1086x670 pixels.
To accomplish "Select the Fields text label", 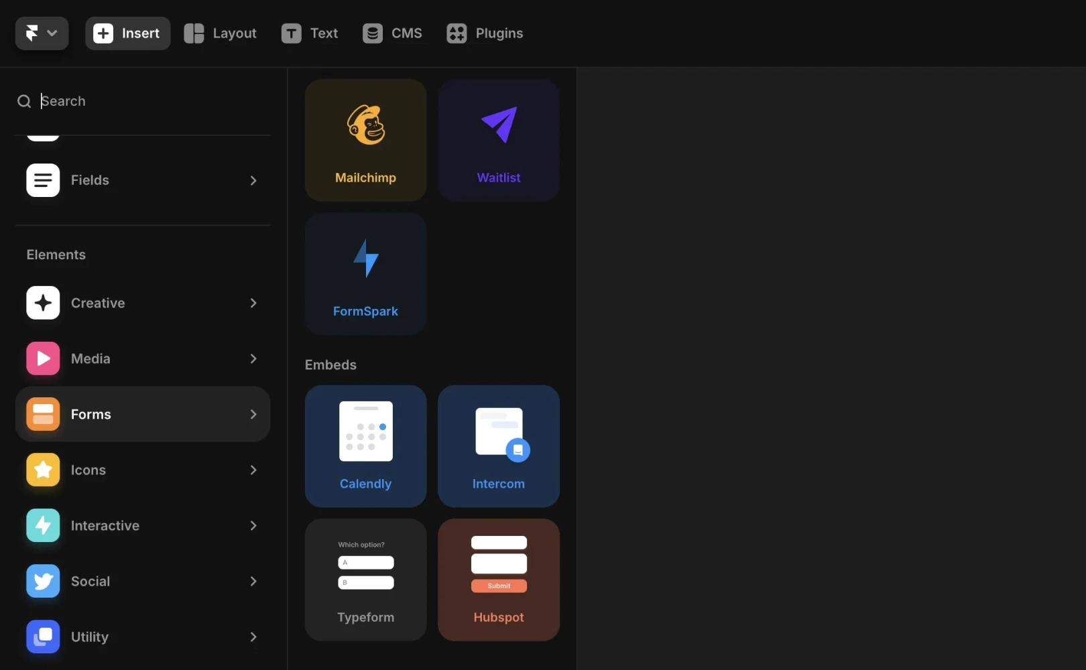I will point(90,180).
